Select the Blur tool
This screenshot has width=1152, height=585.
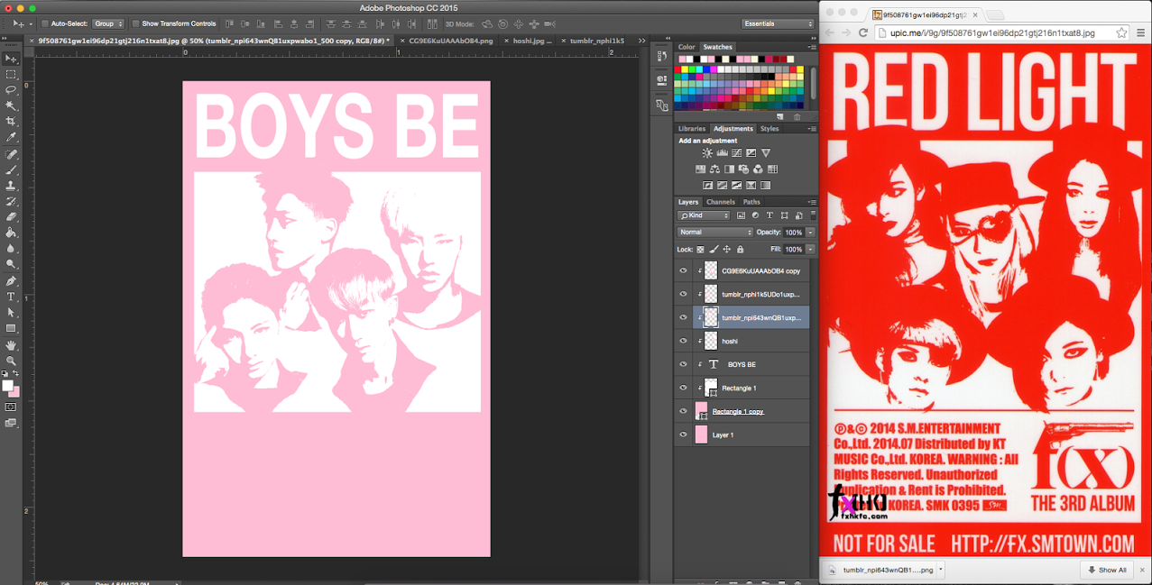(11, 249)
